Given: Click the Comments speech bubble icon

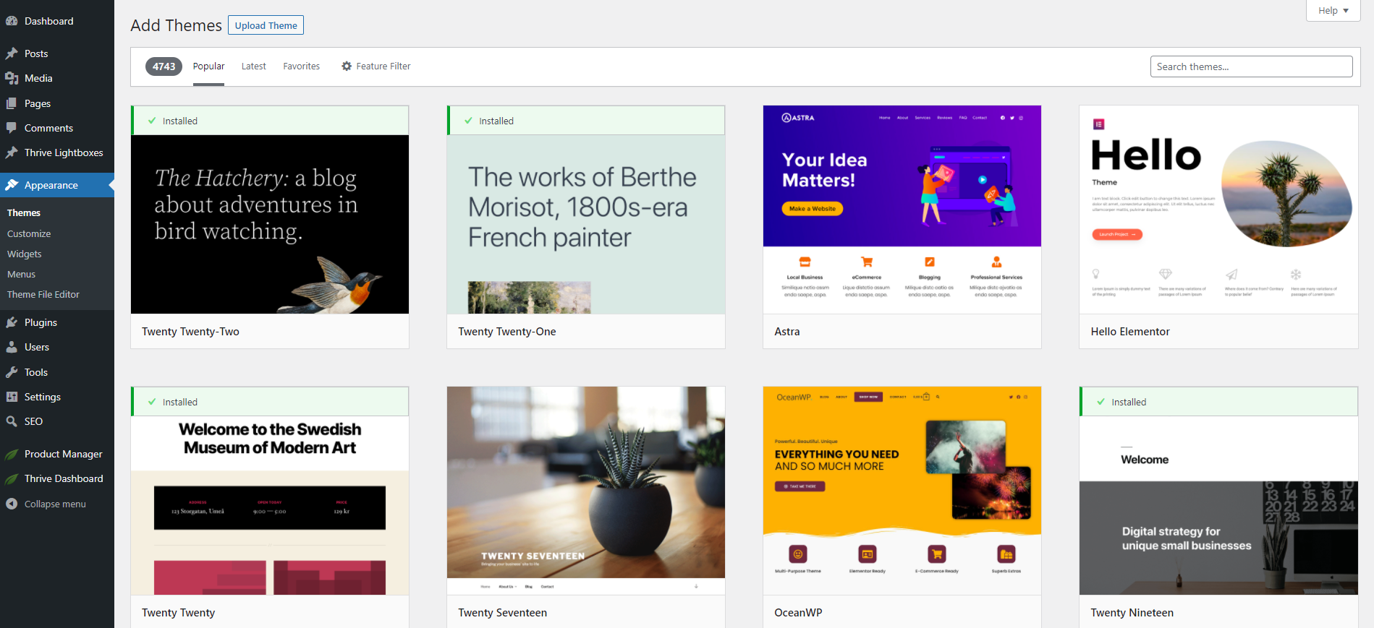Looking at the screenshot, I should [12, 128].
